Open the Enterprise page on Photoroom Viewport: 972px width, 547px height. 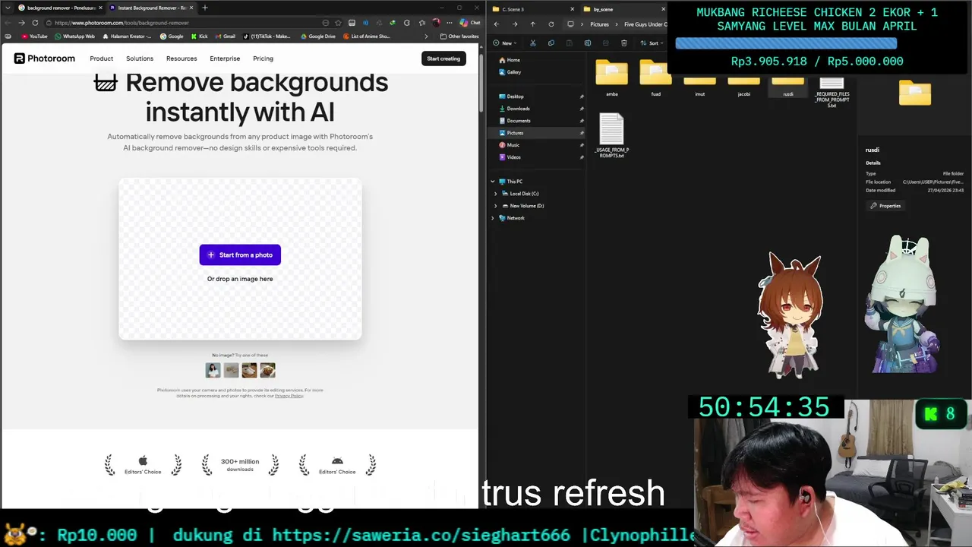(x=225, y=58)
